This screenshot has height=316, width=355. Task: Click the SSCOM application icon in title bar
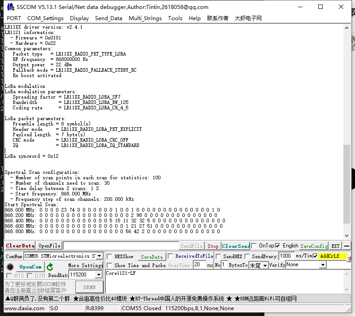11,7
